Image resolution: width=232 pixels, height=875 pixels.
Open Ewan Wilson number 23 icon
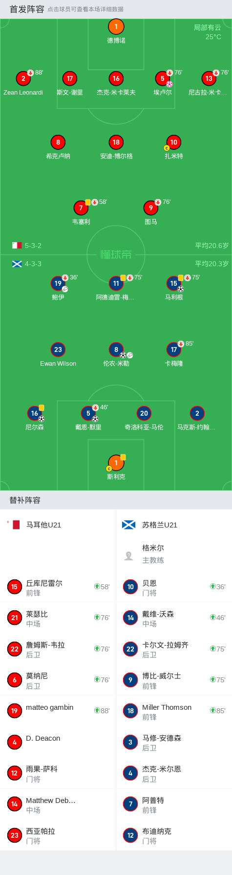tap(58, 350)
